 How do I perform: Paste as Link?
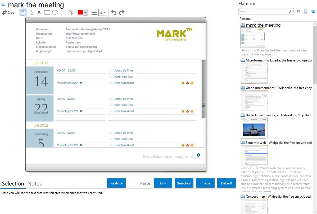(x=163, y=183)
